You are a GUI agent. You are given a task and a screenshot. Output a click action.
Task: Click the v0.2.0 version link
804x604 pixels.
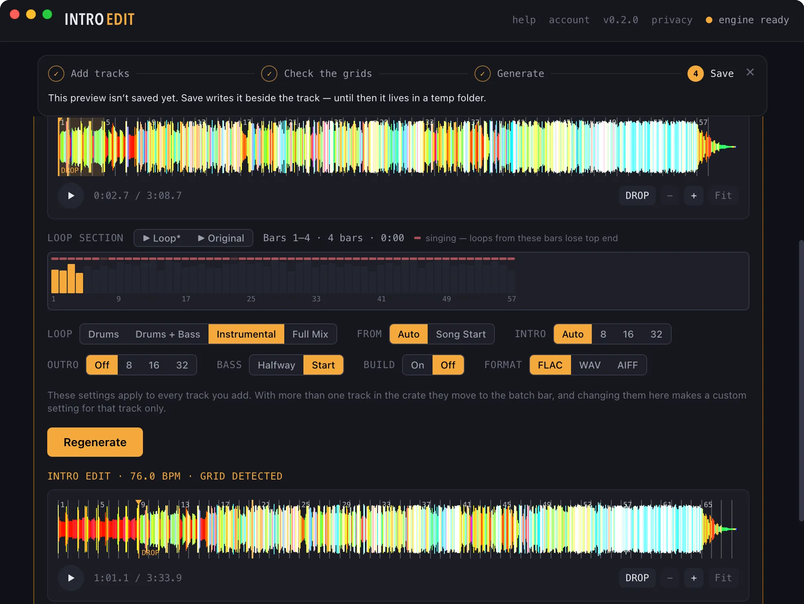[620, 20]
